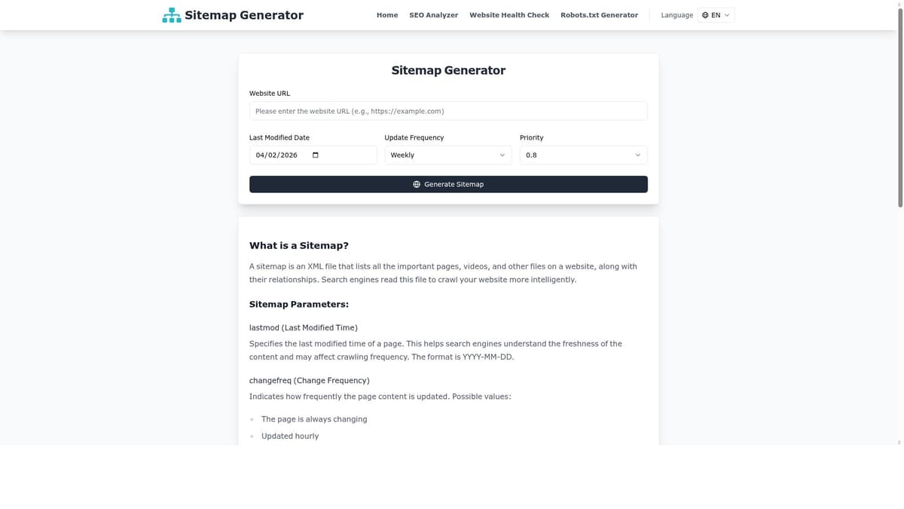Click the globe icon inside Generate Sitemap button
The image size is (904, 509).
[417, 183]
